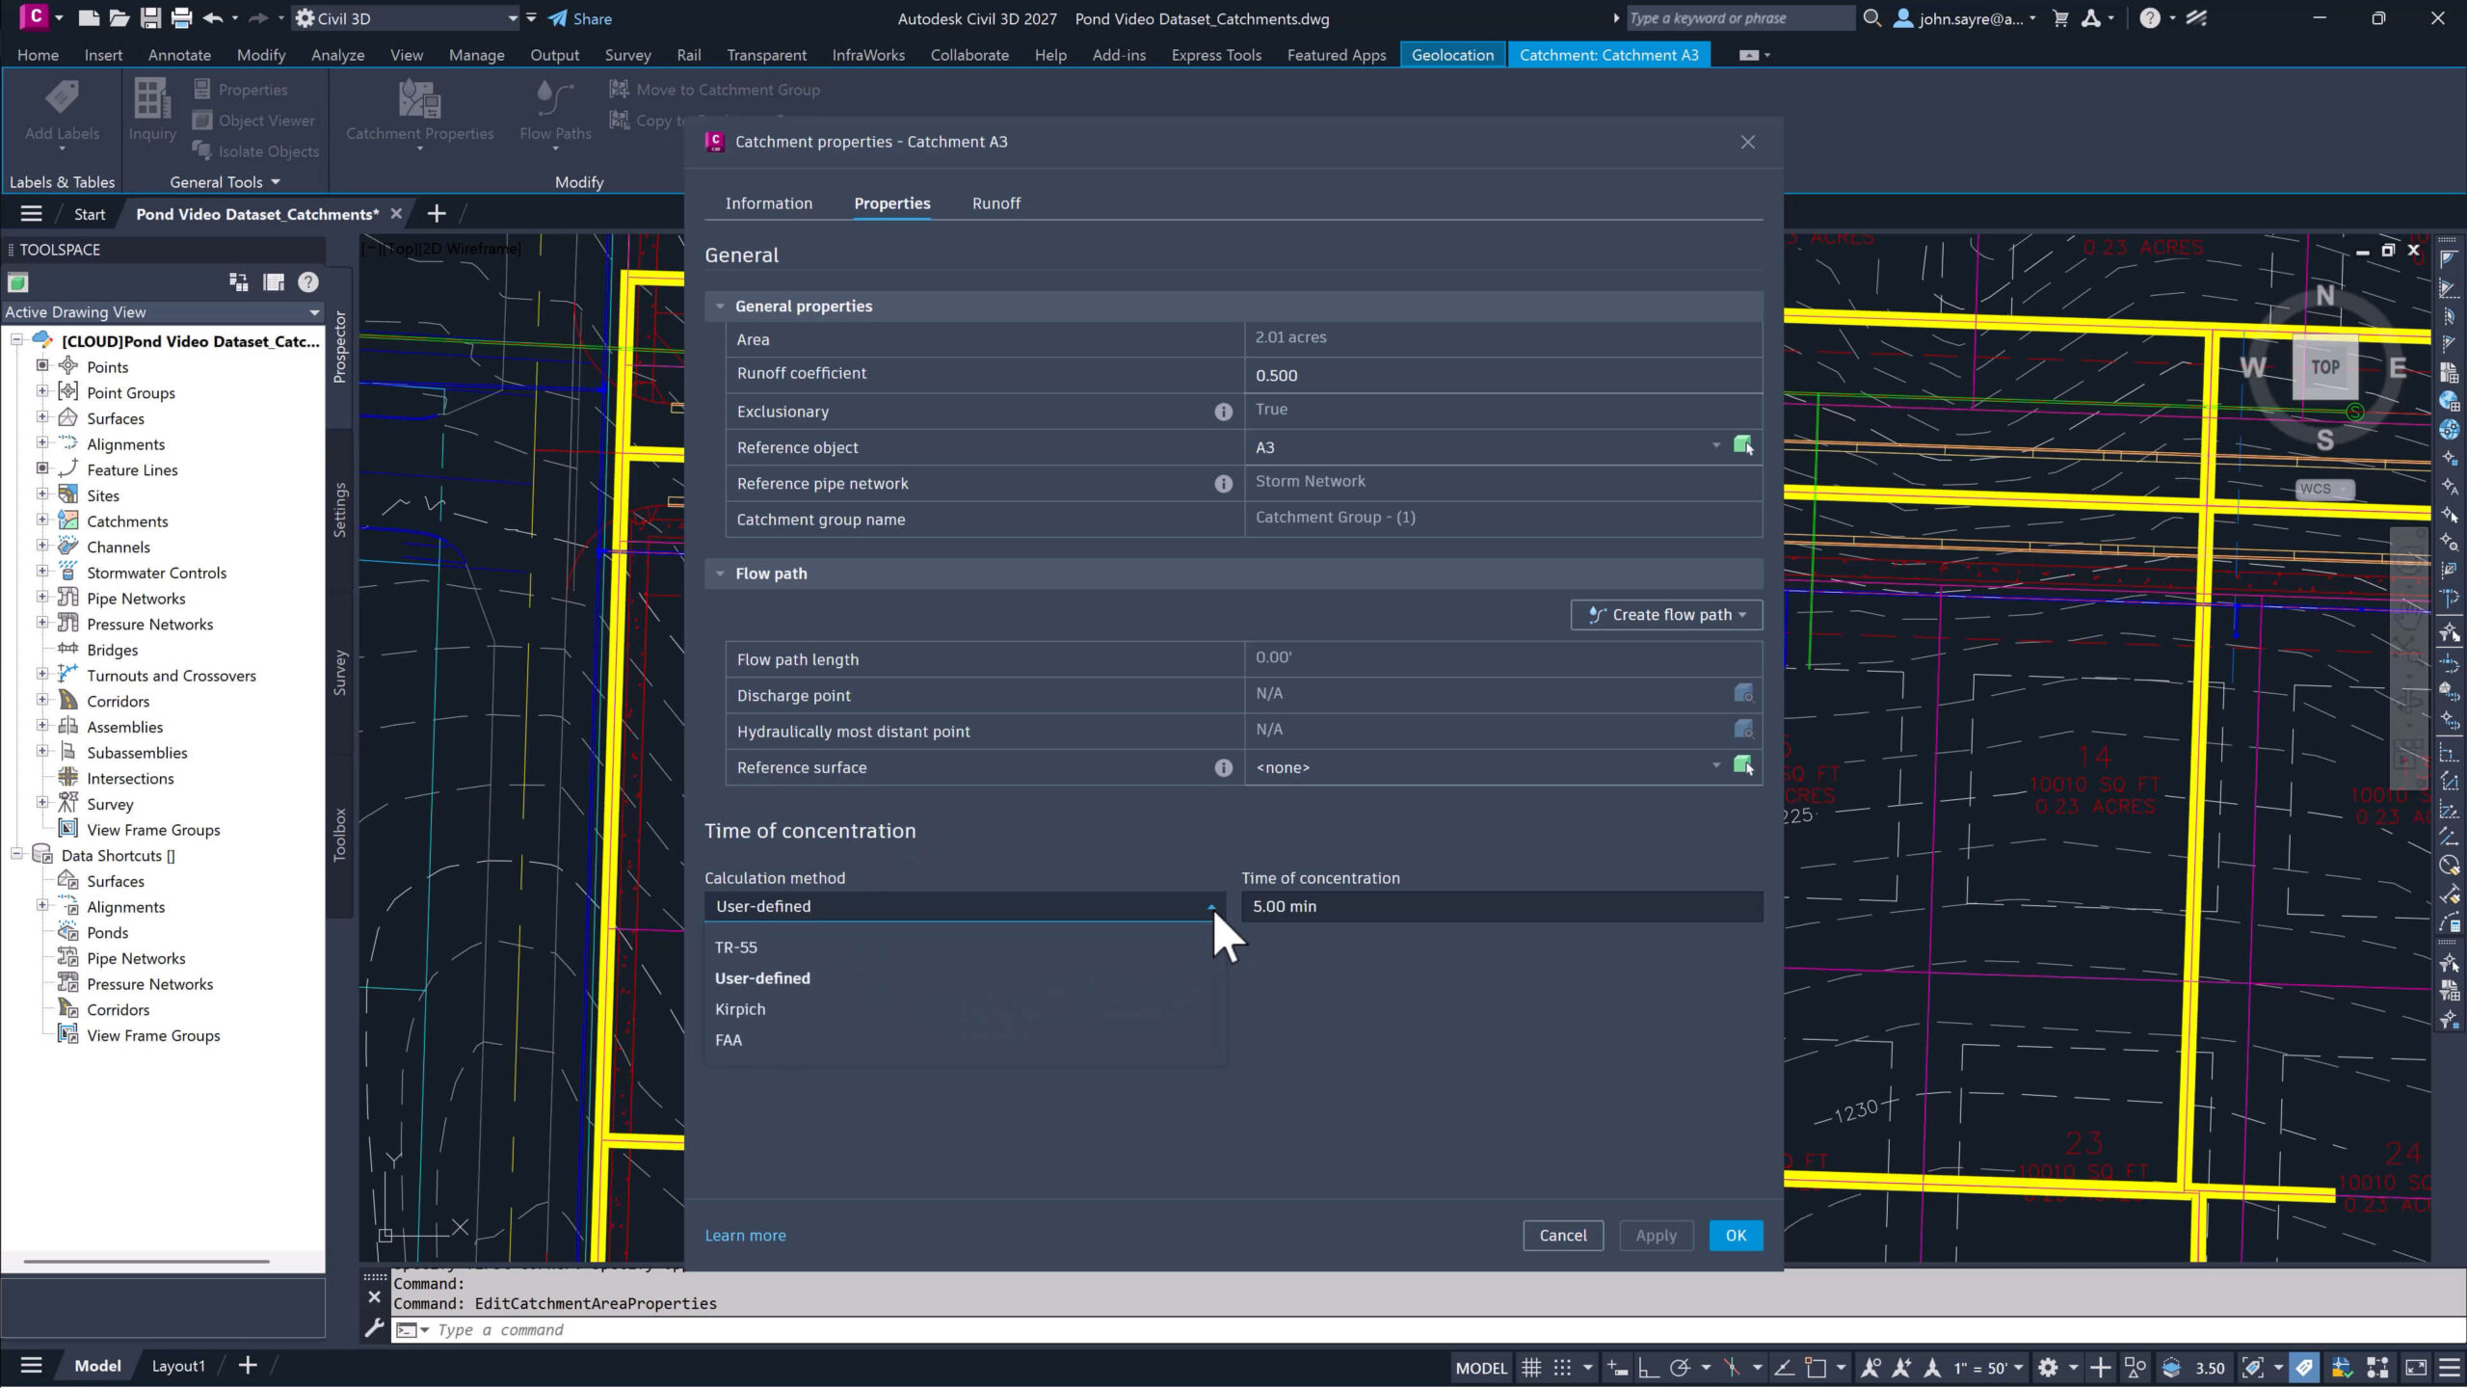Click the MODEL space button in status bar
Screen dimensions: 2467x1388
[1480, 1368]
